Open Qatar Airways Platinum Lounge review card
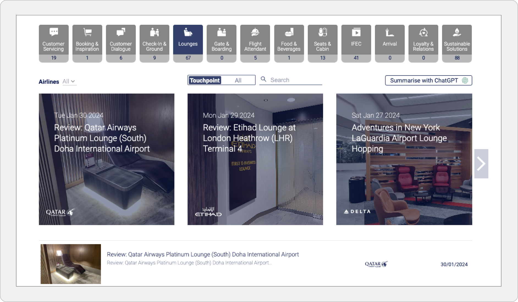The height and width of the screenshot is (302, 518). point(106,159)
